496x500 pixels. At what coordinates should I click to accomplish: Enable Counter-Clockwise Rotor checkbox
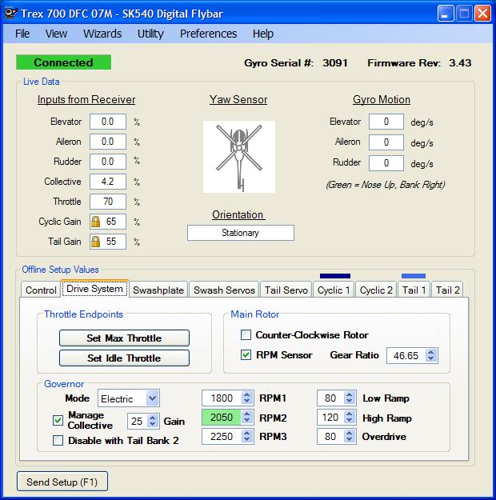tap(246, 335)
